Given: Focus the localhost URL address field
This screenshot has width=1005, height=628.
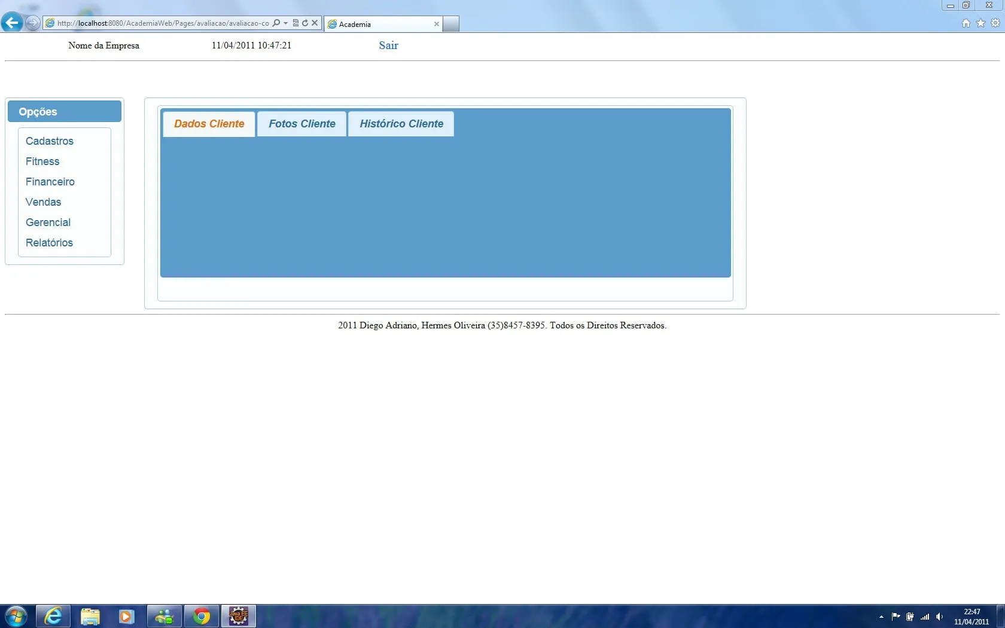Looking at the screenshot, I should (163, 23).
